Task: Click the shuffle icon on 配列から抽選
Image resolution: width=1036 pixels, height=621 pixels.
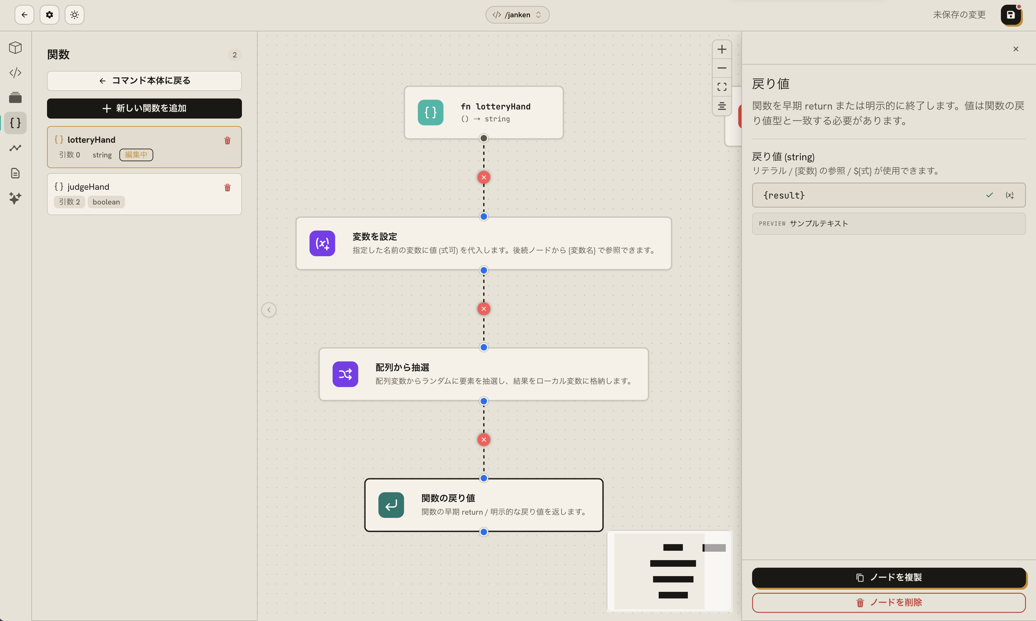Action: pos(345,374)
